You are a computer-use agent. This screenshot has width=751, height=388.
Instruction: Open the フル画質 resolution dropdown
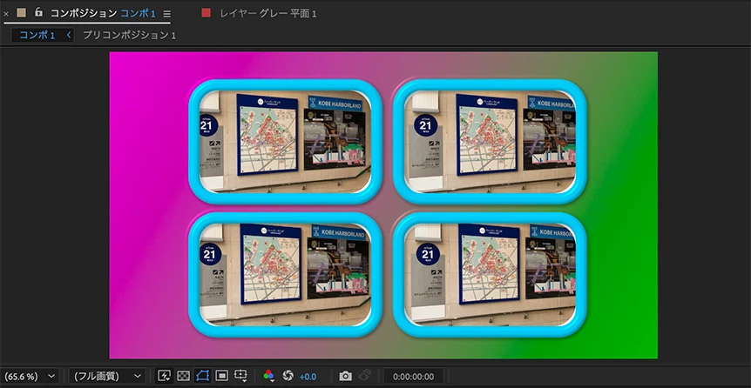pyautogui.click(x=106, y=377)
